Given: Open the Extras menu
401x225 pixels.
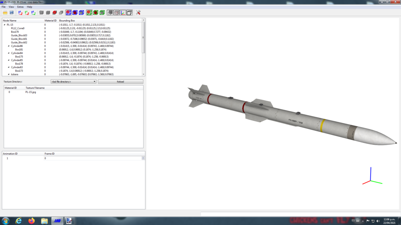Looking at the screenshot, I should click(20, 7).
